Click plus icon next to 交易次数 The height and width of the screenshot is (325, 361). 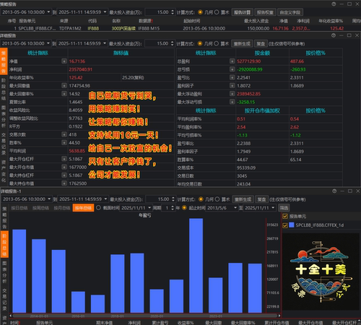click(64, 134)
